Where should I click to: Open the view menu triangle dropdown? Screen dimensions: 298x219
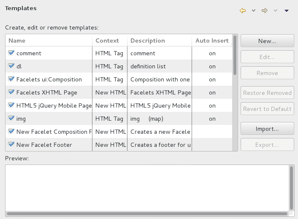[287, 11]
